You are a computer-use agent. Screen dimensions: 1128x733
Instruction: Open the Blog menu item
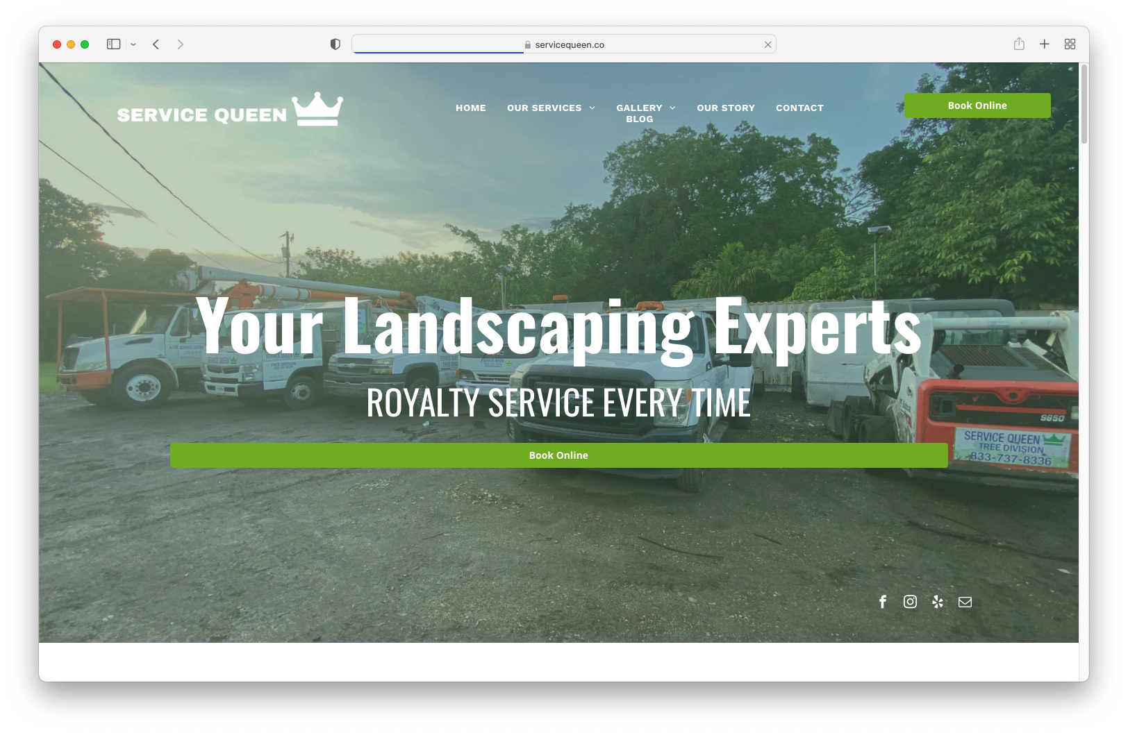coord(640,119)
